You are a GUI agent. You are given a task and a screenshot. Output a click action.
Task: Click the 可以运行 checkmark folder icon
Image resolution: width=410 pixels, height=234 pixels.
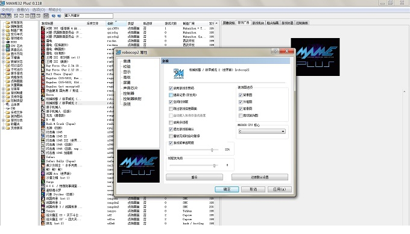click(8, 65)
